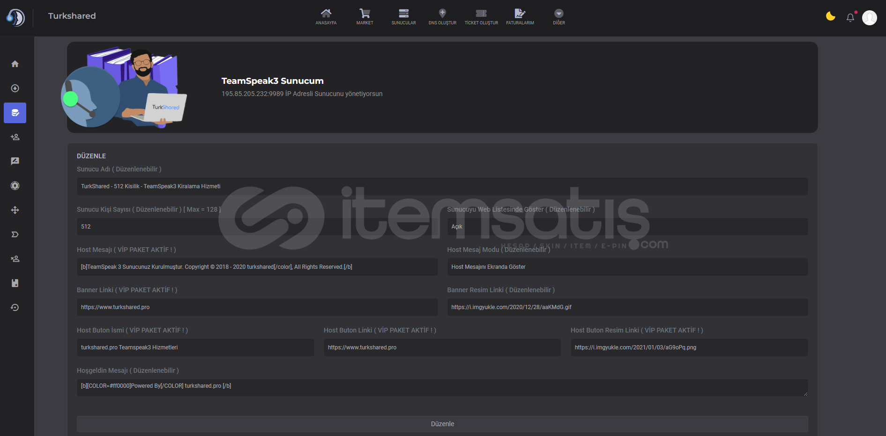
Task: Click the Host Buton Resim Linki field
Action: (x=689, y=347)
